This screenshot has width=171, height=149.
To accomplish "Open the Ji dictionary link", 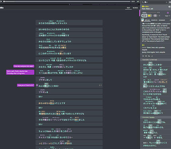I will [x=152, y=56].
